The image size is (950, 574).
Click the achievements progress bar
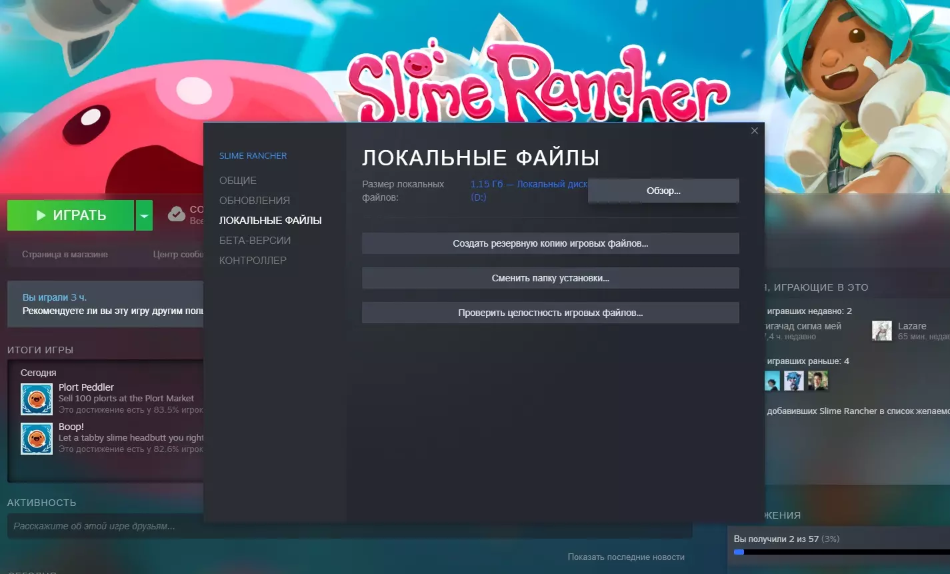pos(841,552)
